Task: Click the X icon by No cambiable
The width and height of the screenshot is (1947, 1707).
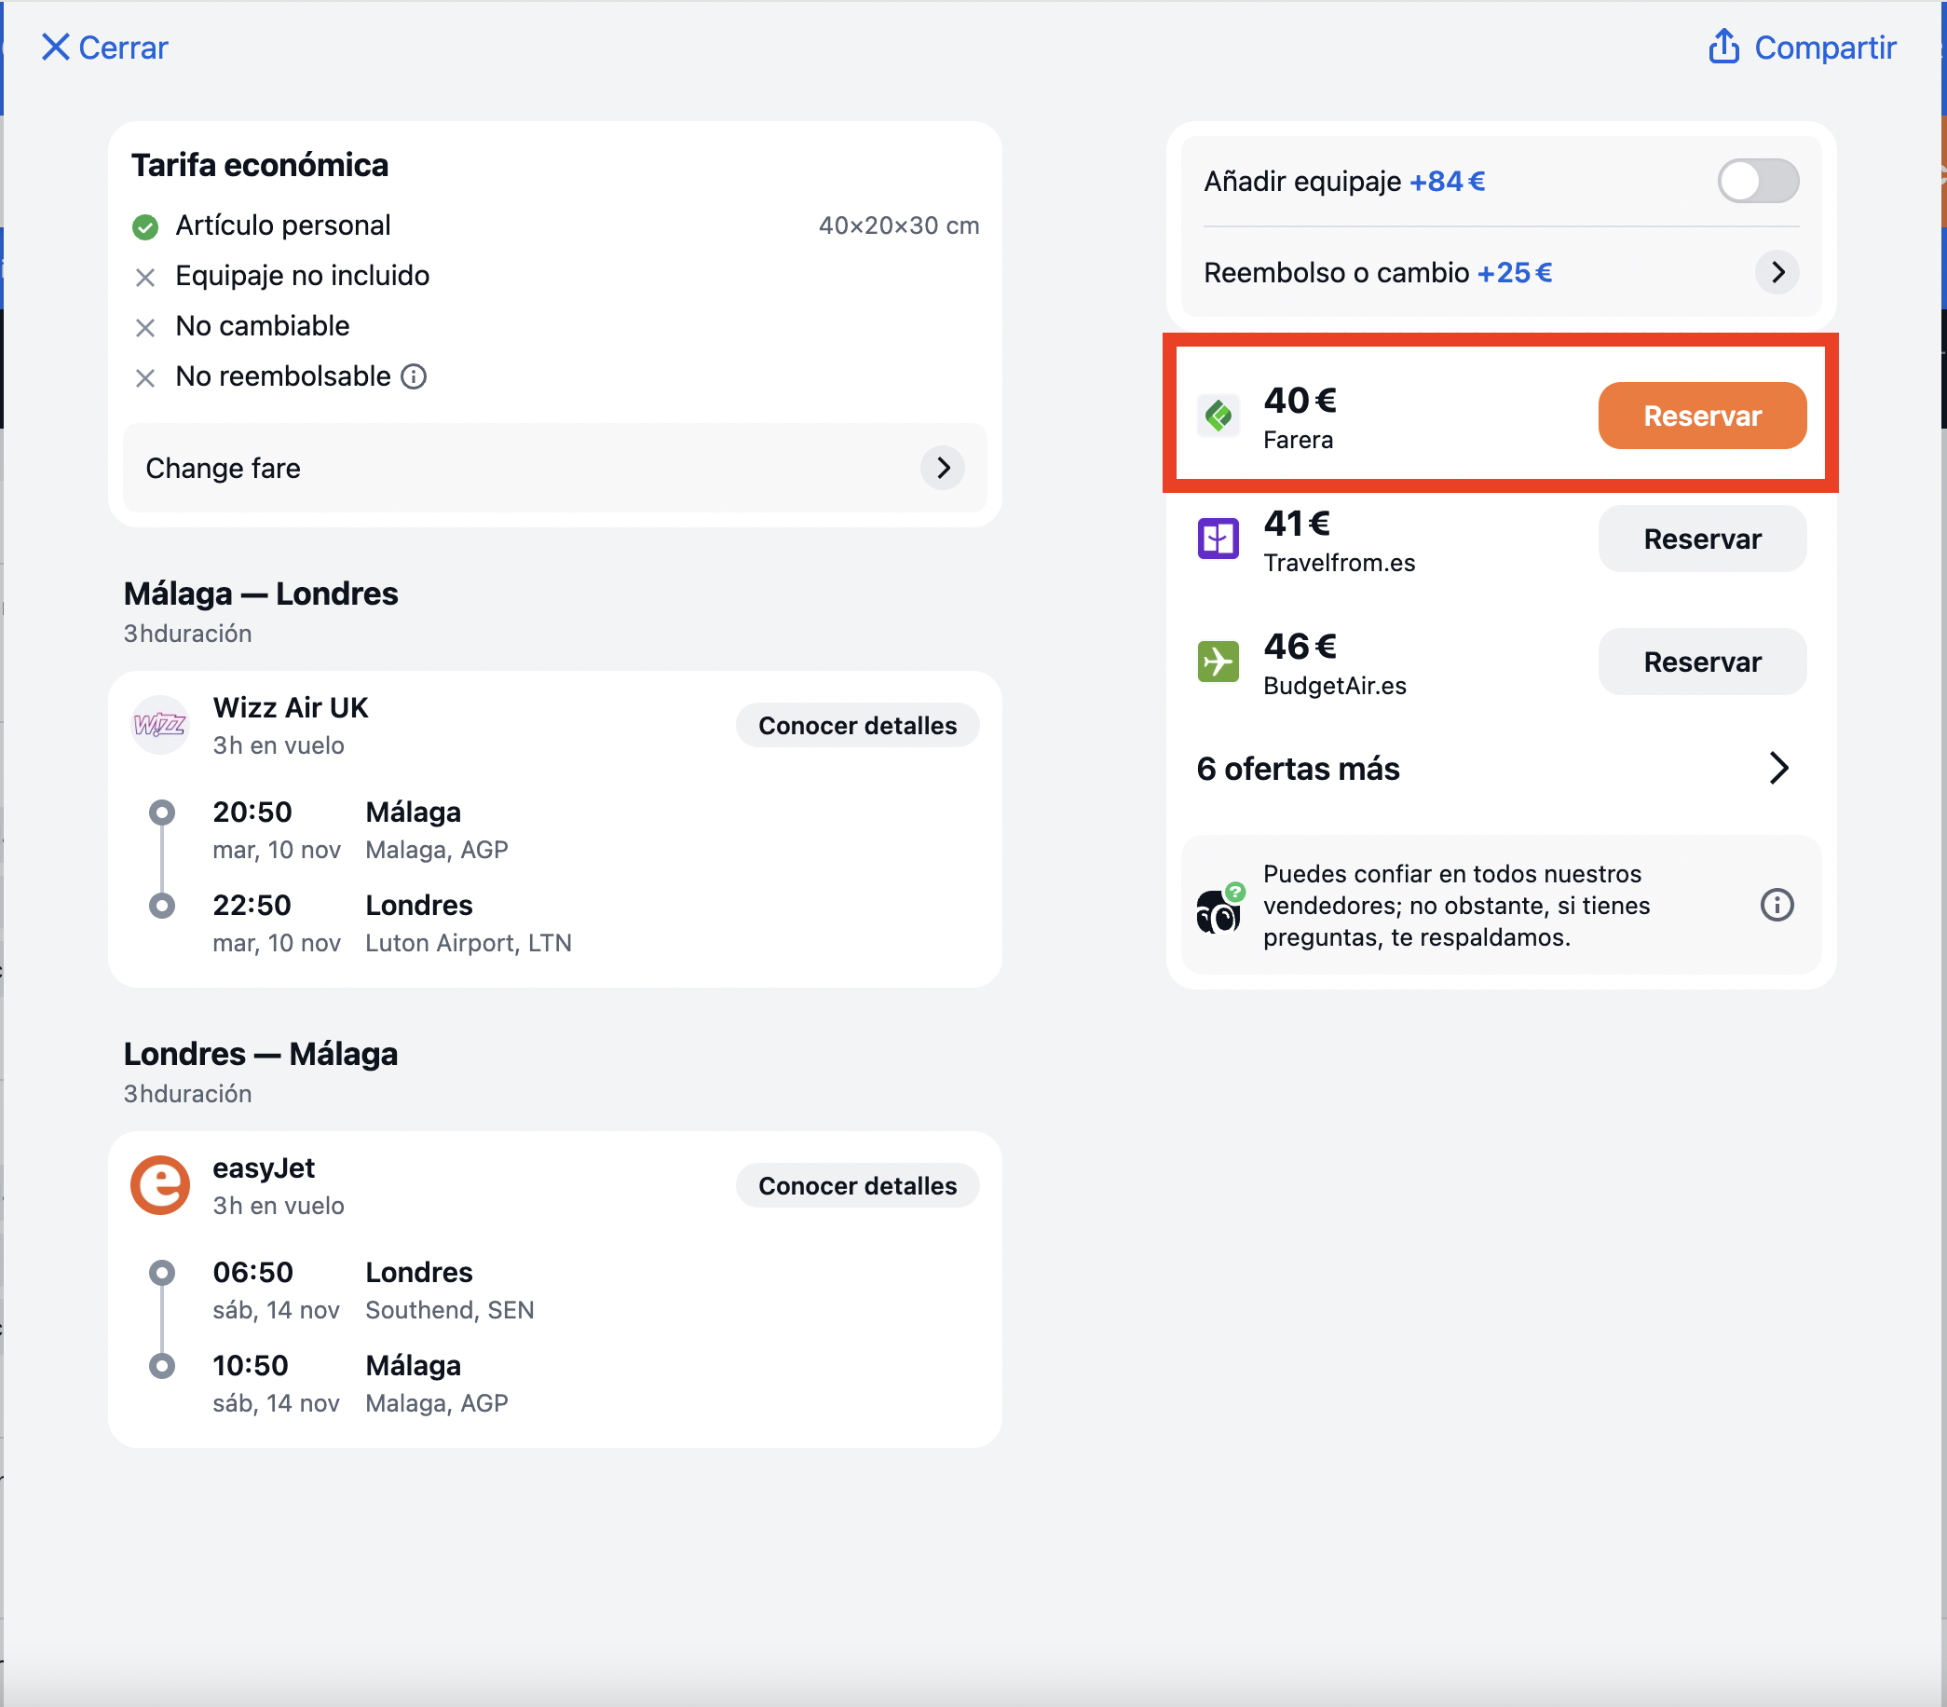Action: coord(144,328)
